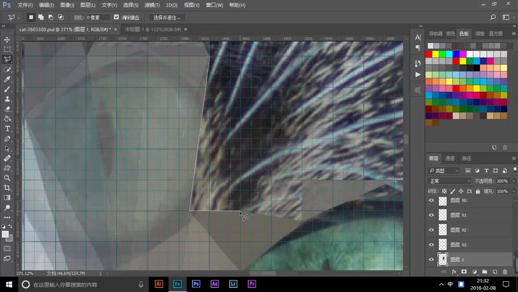
Task: Select the Clone Stamp tool
Action: click(7, 99)
